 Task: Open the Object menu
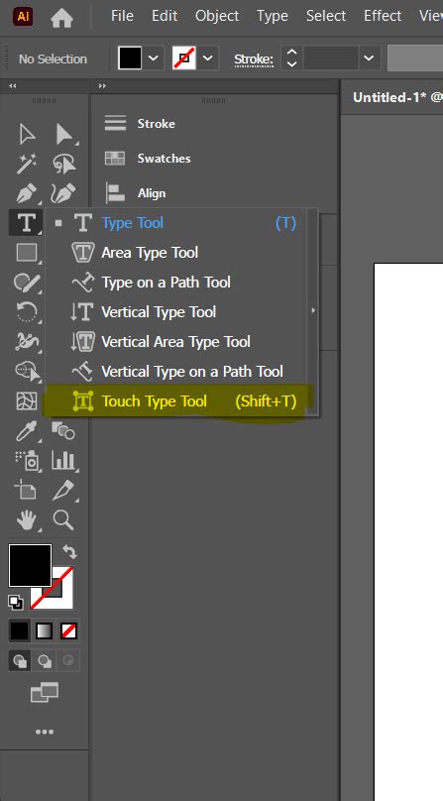[217, 16]
